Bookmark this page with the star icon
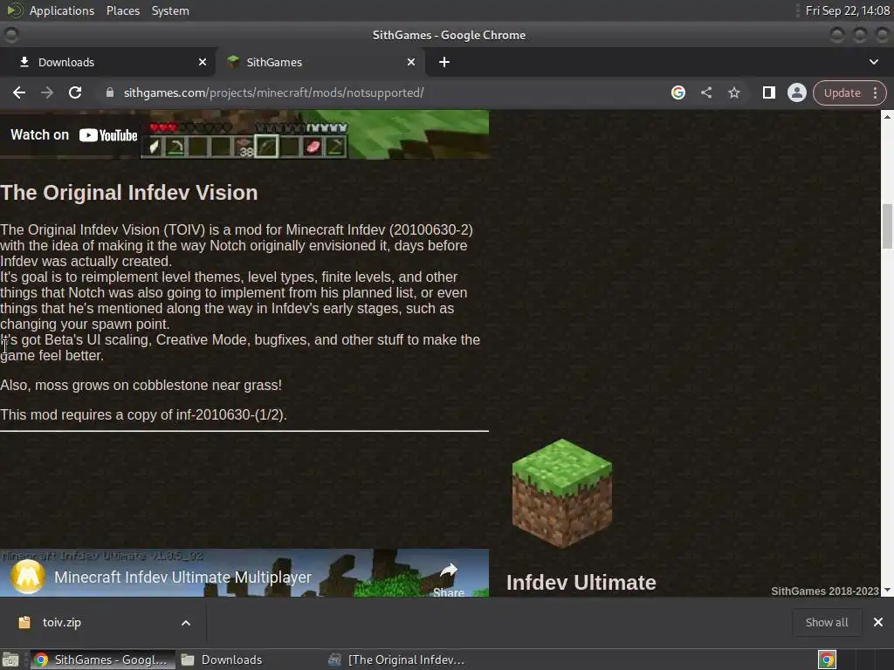 (x=733, y=92)
